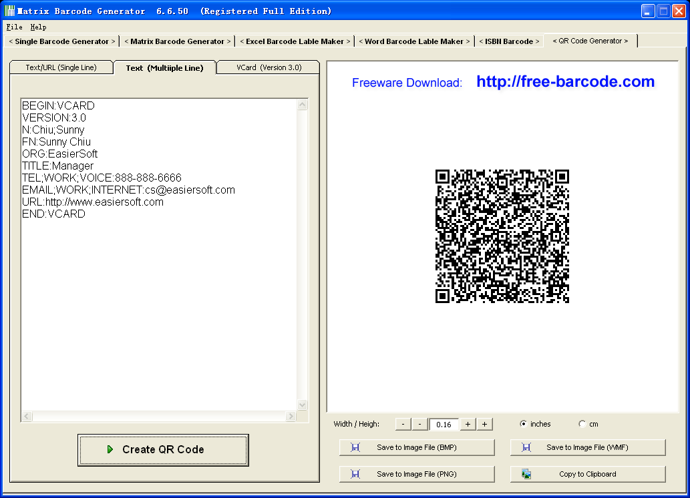Select the Text (Multiple Line) tab
The image size is (690, 498).
click(x=164, y=67)
